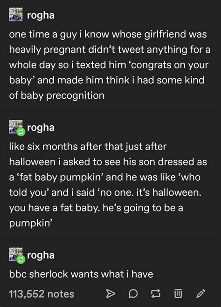Edit the post with the pencil icon
Screen dimensions: 221x307
201,293
